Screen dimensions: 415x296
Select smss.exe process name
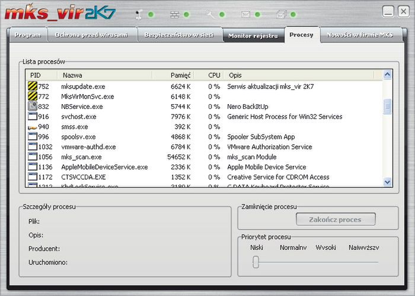click(x=75, y=127)
